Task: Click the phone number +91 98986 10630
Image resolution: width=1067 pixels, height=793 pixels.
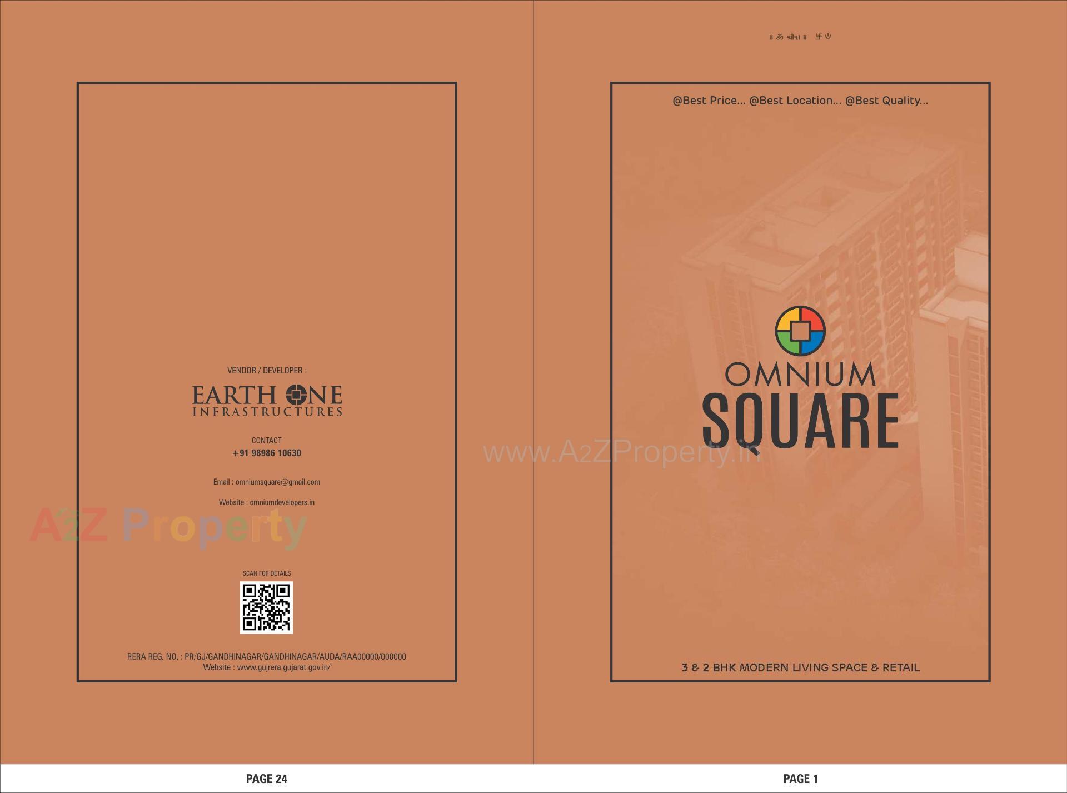Action: click(x=266, y=453)
